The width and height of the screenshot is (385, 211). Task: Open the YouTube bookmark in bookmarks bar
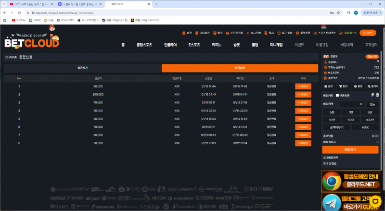pos(19,20)
